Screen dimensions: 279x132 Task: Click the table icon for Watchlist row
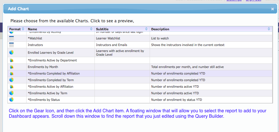click(x=11, y=38)
